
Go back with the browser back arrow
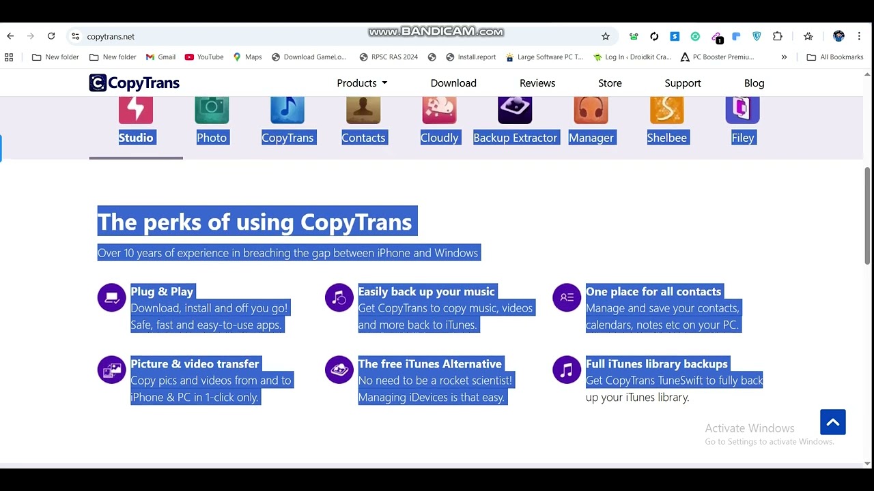coord(10,36)
